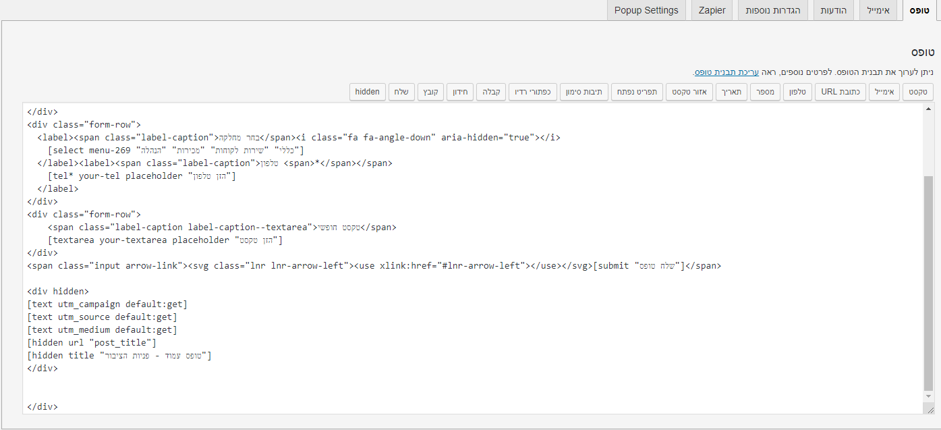Place cursor on the <div hidden> line
The height and width of the screenshot is (430, 941).
[x=58, y=292]
